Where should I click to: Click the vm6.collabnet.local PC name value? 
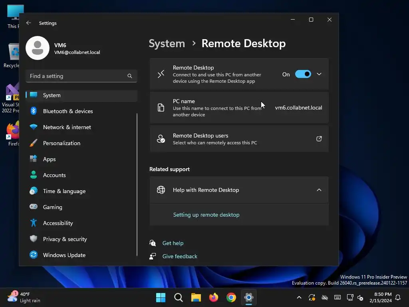[x=298, y=108]
